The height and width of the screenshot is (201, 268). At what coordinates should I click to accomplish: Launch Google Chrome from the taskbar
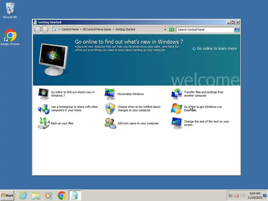(62, 195)
